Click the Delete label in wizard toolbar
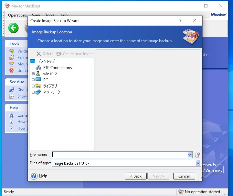Image resolution: width=233 pixels, height=196 pixels. [x=48, y=54]
